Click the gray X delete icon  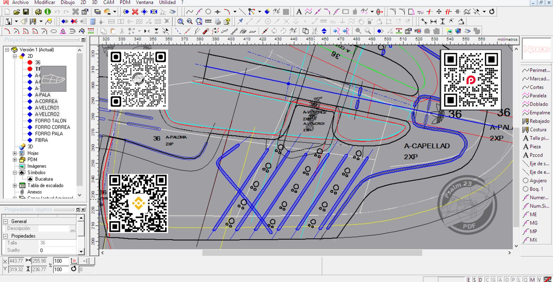click(76, 12)
